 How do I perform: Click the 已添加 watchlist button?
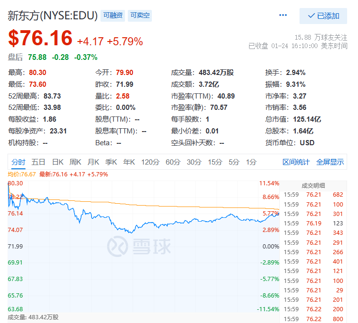pyautogui.click(x=323, y=16)
